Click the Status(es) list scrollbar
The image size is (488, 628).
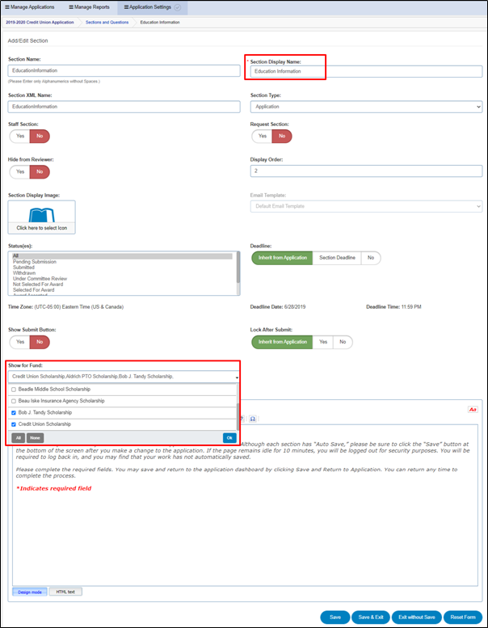coord(238,267)
